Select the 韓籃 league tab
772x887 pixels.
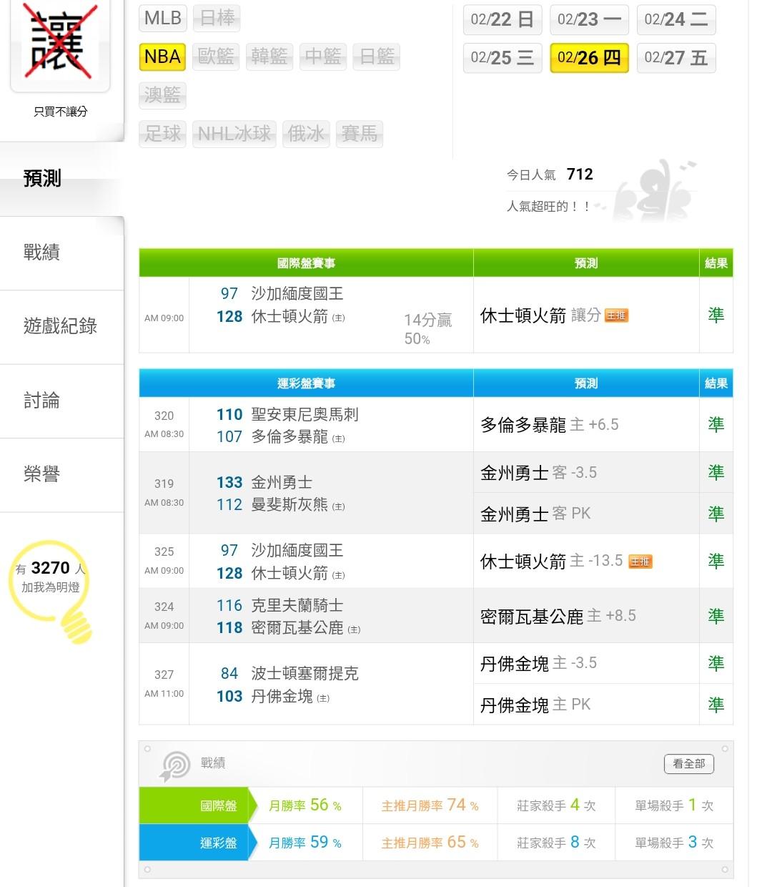pos(269,57)
